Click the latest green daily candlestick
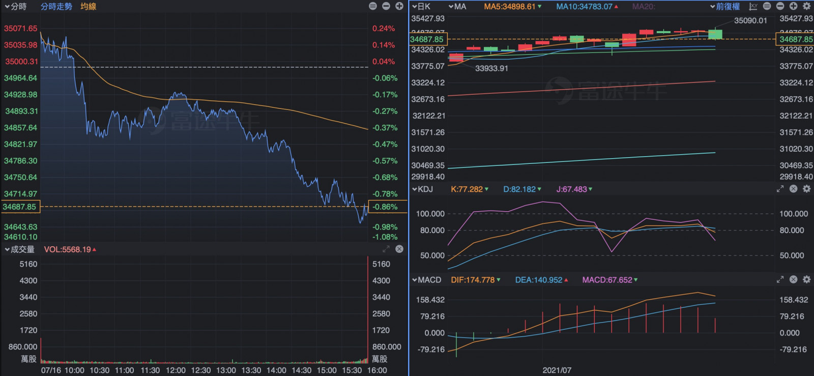 [715, 34]
